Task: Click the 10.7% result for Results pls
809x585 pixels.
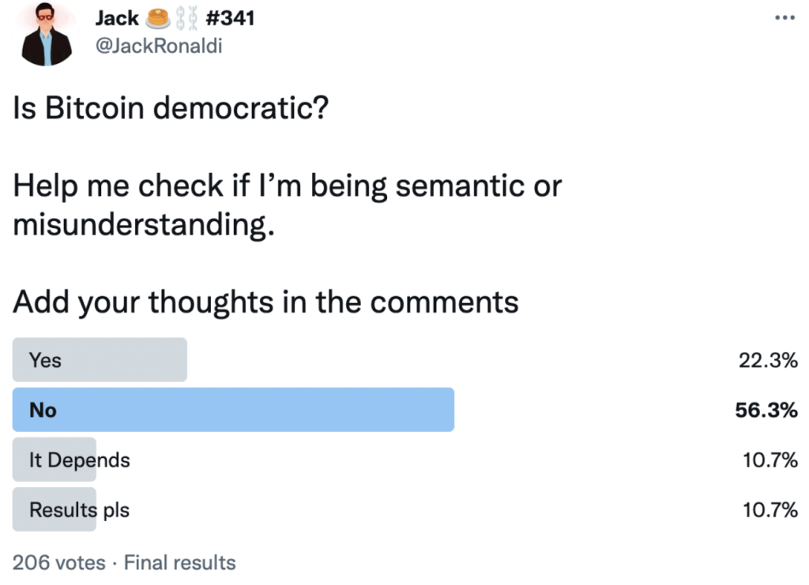Action: click(x=770, y=509)
